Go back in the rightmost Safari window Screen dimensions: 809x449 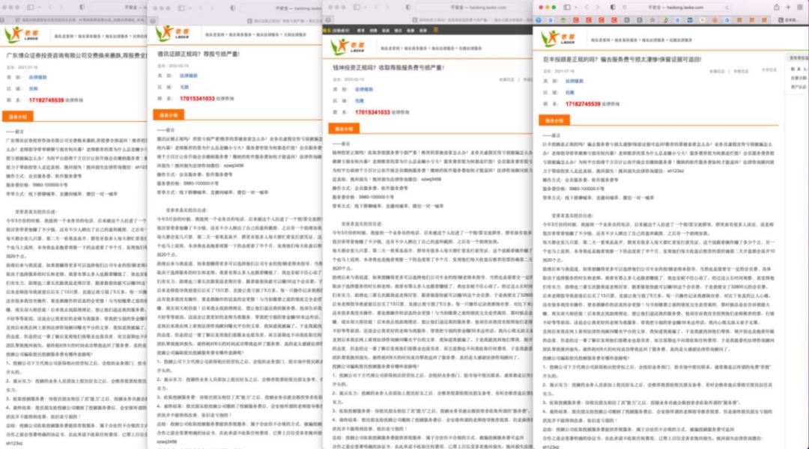[587, 7]
